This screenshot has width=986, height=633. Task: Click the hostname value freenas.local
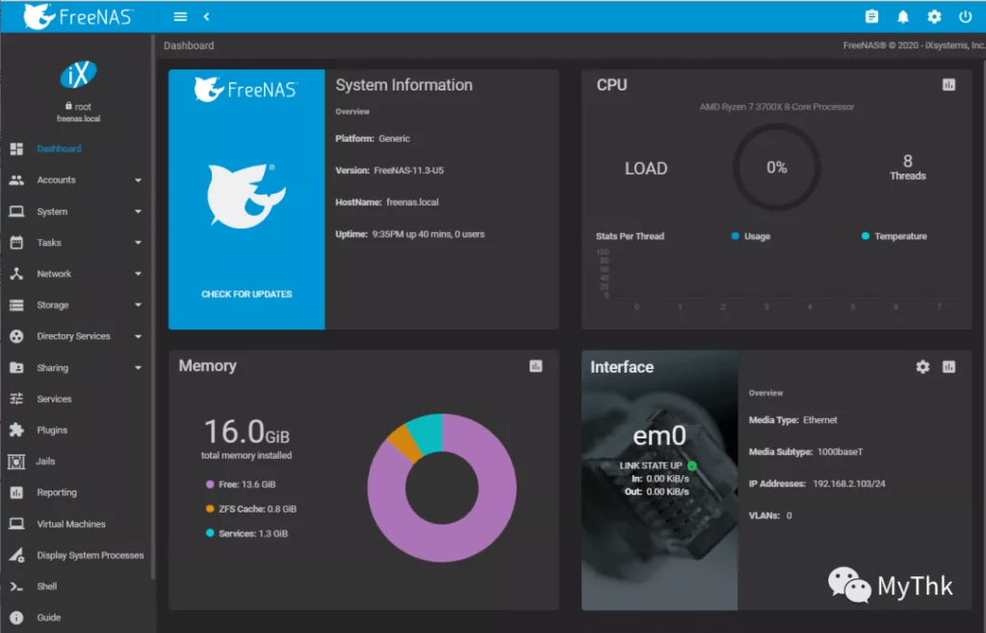click(412, 202)
